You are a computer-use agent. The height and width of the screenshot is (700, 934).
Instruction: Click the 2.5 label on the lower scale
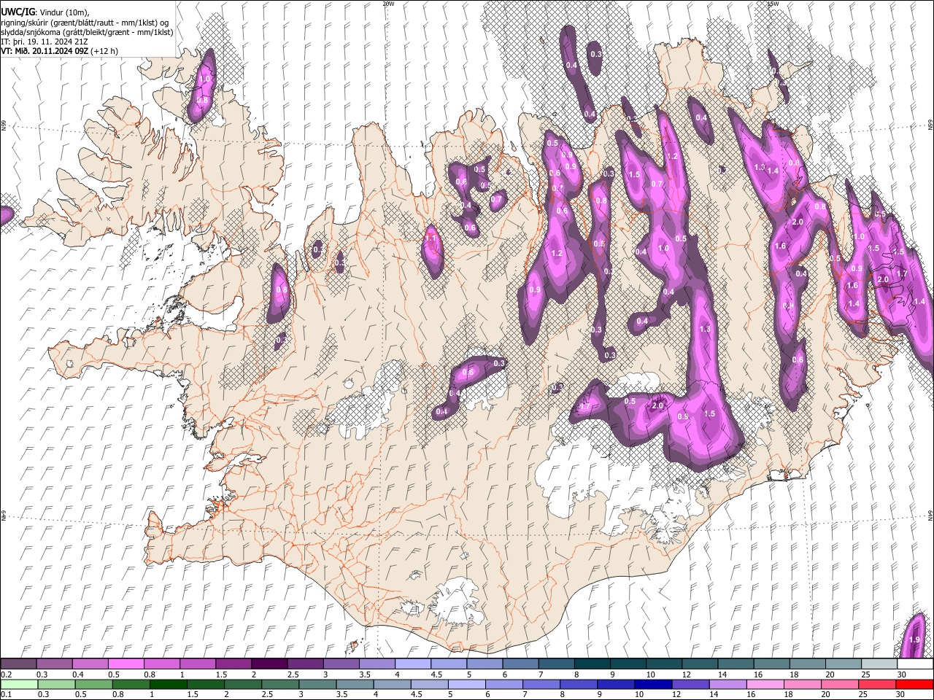pyautogui.click(x=269, y=695)
